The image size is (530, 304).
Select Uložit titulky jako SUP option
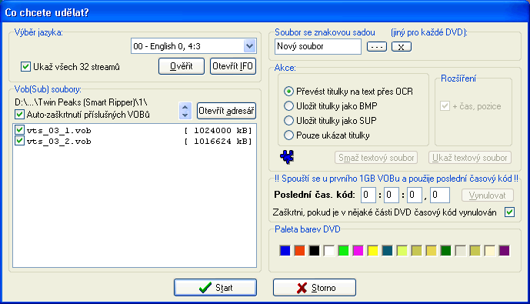[288, 121]
